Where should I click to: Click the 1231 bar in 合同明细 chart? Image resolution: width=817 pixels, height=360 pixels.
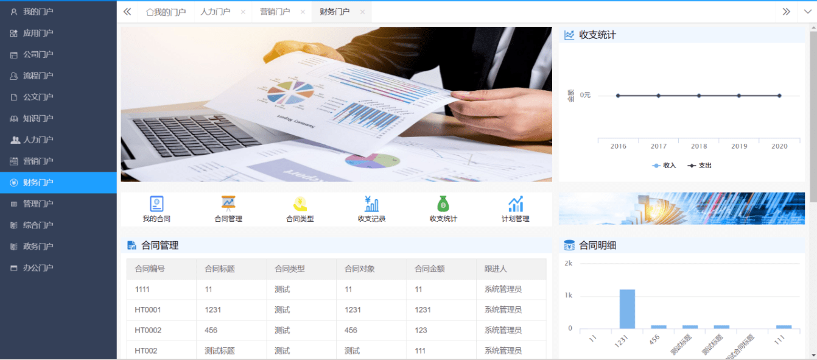(627, 309)
